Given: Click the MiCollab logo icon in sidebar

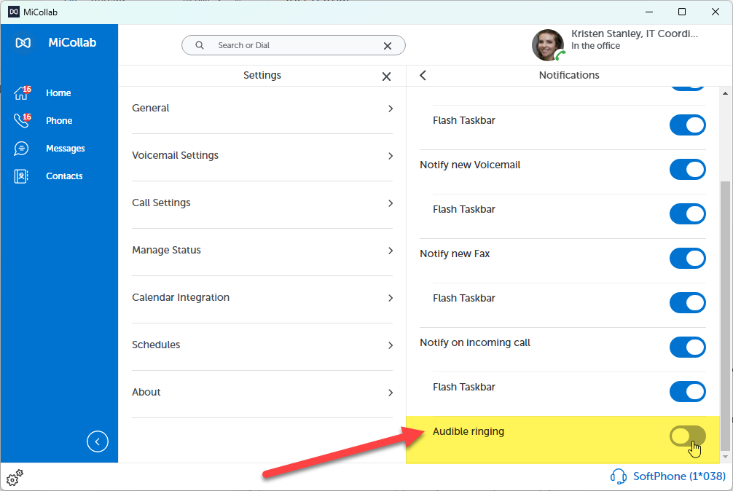Looking at the screenshot, I should click(23, 43).
